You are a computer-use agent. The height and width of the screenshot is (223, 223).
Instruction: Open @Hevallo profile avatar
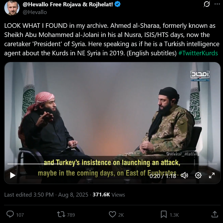click(x=12, y=8)
